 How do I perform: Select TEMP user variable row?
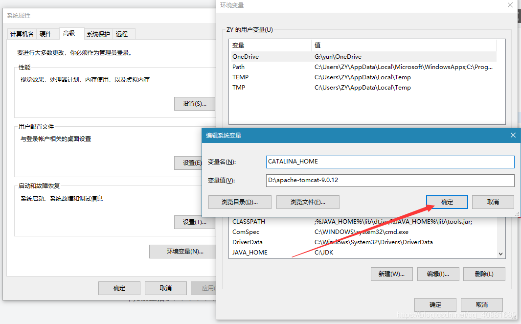coord(364,77)
